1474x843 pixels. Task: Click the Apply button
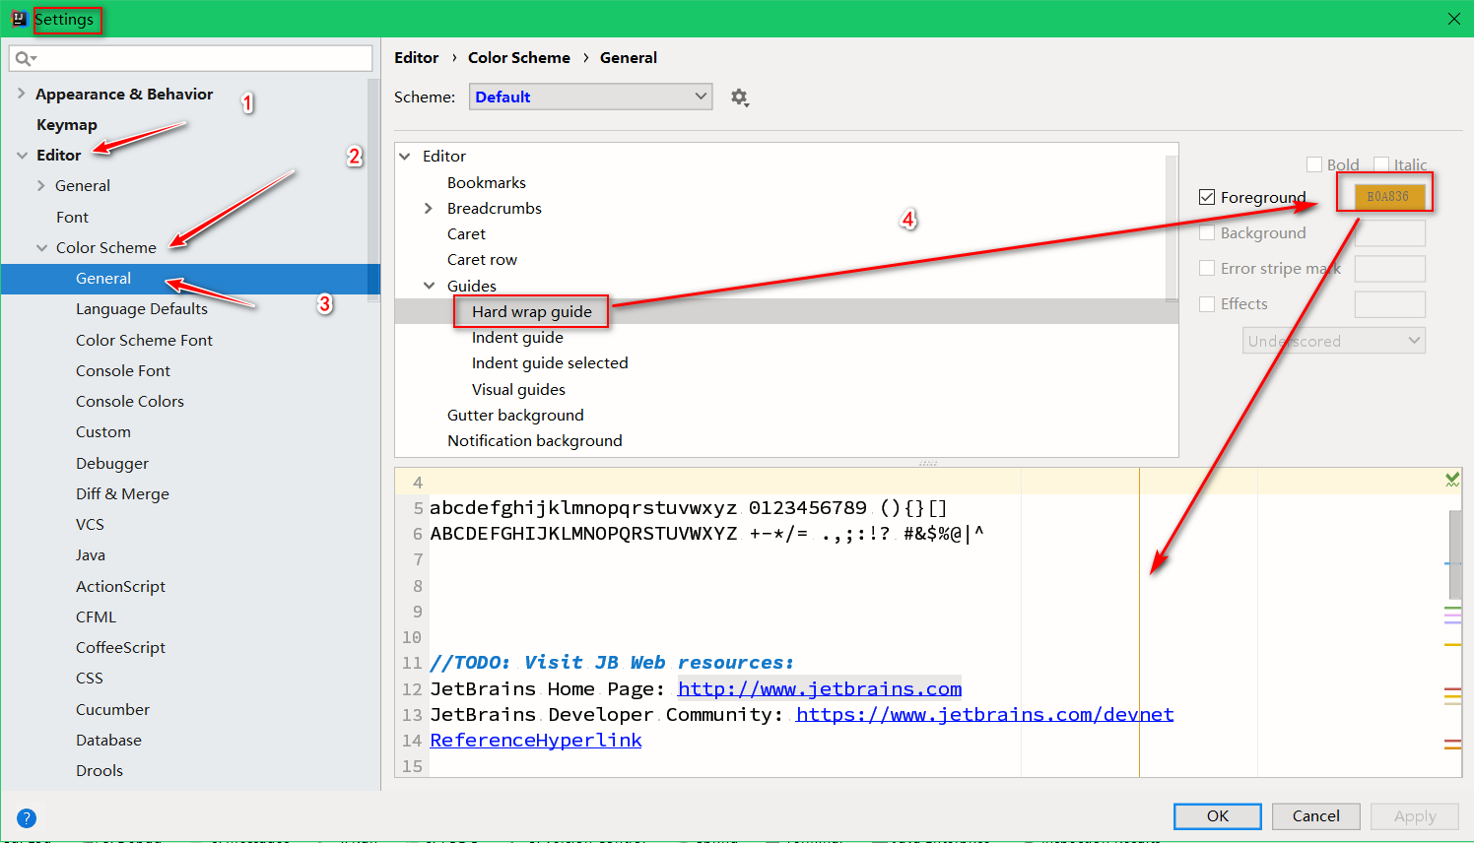pos(1415,816)
